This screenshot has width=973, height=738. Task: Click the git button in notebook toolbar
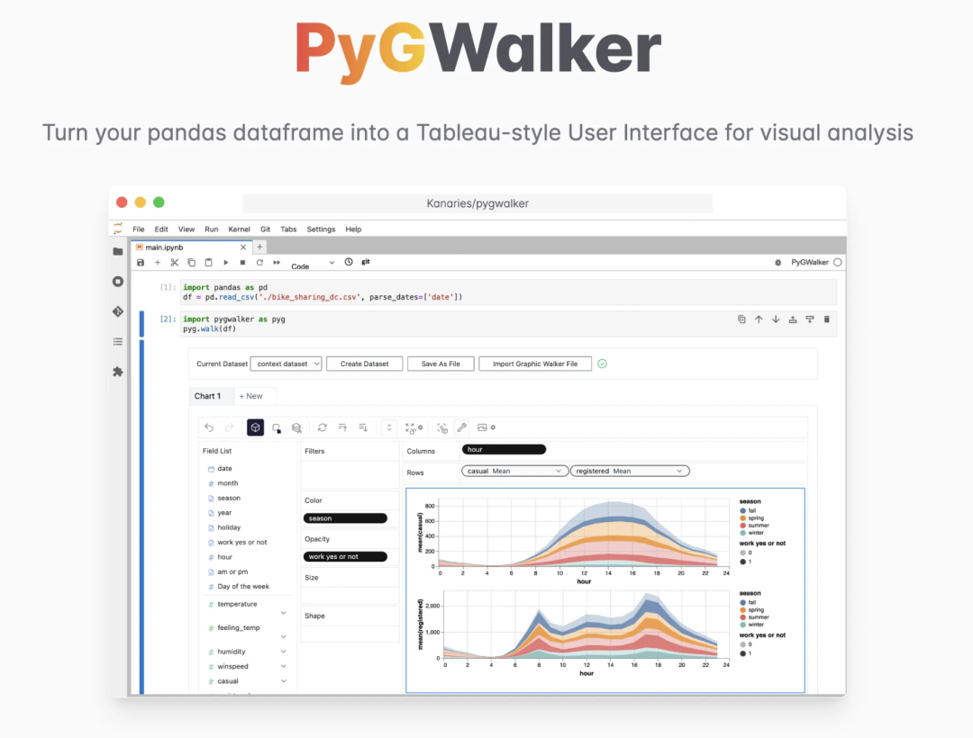point(366,262)
